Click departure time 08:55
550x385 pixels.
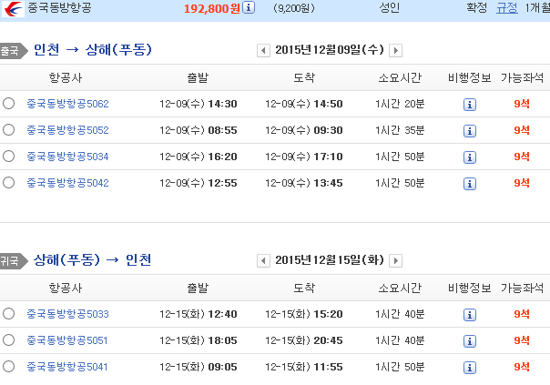[x=223, y=130]
